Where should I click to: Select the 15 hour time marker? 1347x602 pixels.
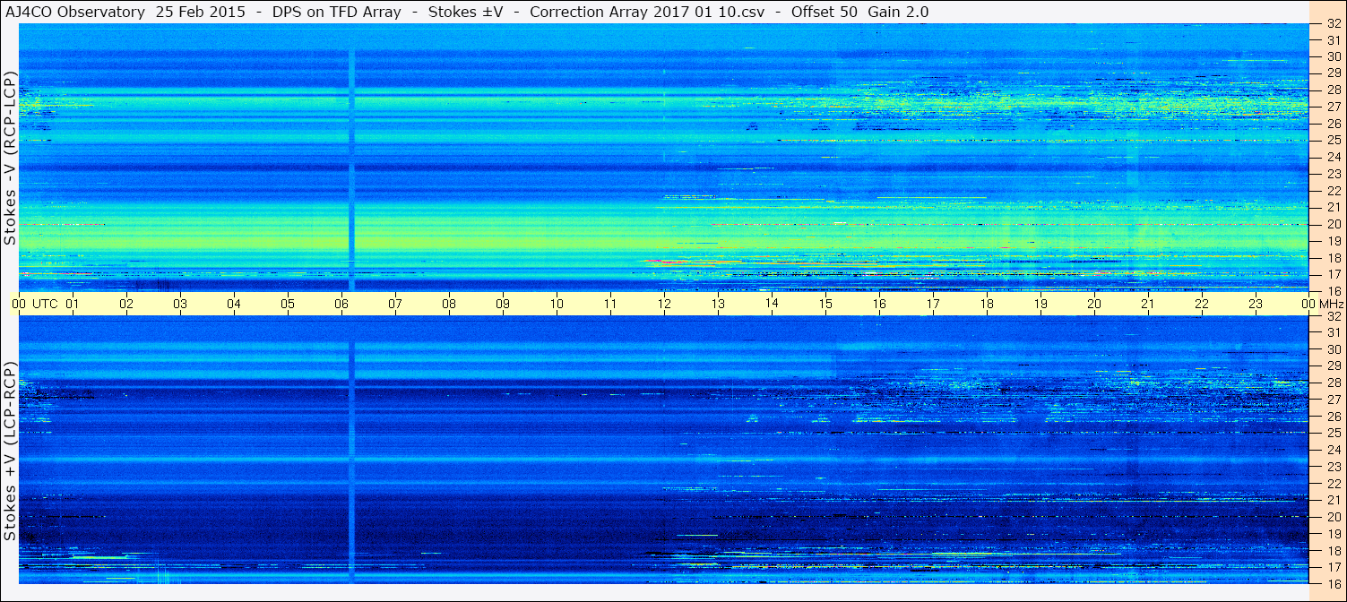pos(825,304)
